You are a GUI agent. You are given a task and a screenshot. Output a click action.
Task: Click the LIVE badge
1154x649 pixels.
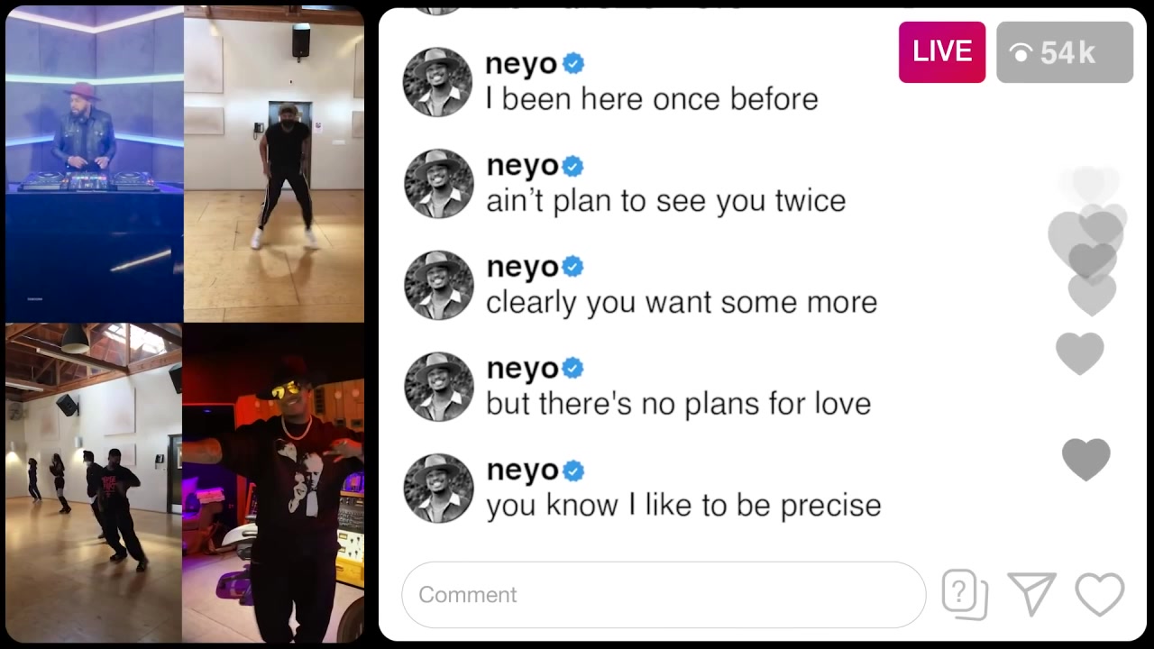pyautogui.click(x=942, y=52)
